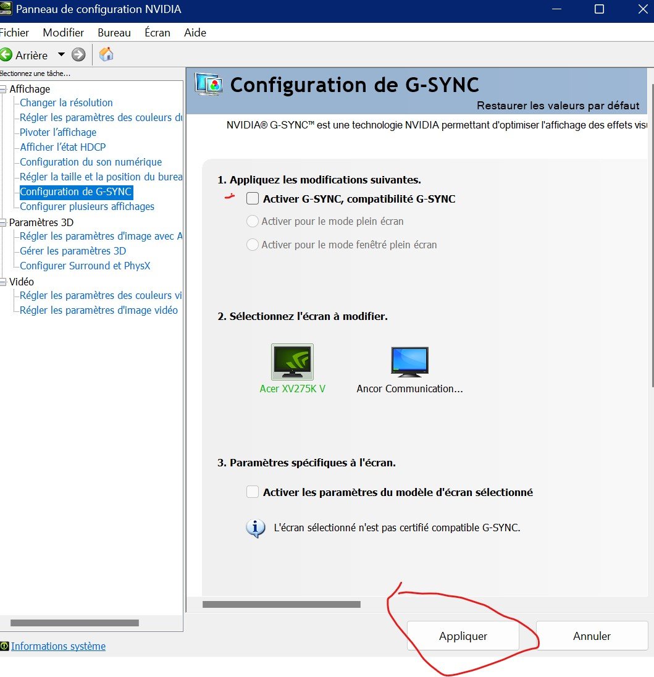This screenshot has width=654, height=677.
Task: Open Configurer Surround et PhysX
Action: [85, 266]
